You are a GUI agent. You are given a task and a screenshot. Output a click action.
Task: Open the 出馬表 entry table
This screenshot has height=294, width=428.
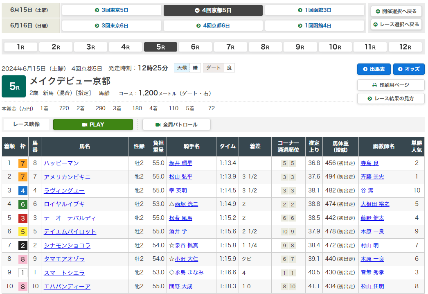[374, 69]
